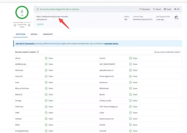This screenshot has width=187, height=133.
Task: Click the 1 year ago analysis date
Action: 160,19
